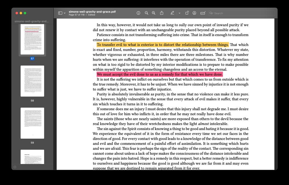Screen dimensions: 289x185
Task: Open the form filling tool
Action: (203, 13)
